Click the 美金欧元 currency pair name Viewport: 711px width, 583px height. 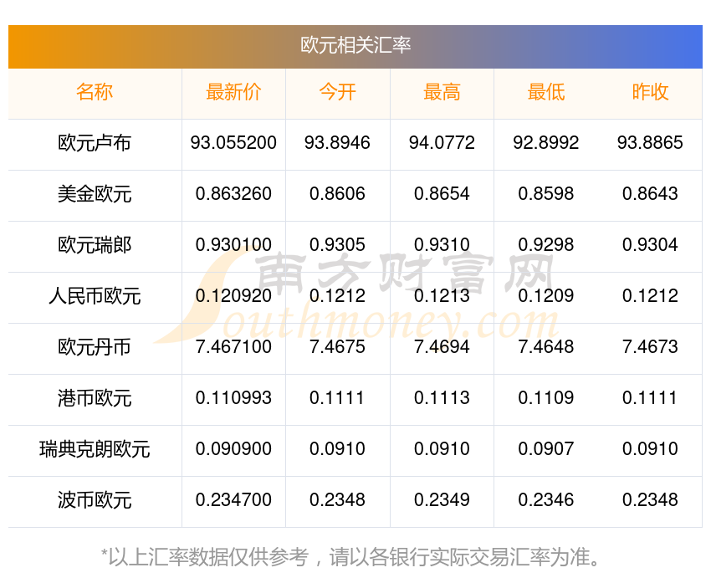[95, 194]
